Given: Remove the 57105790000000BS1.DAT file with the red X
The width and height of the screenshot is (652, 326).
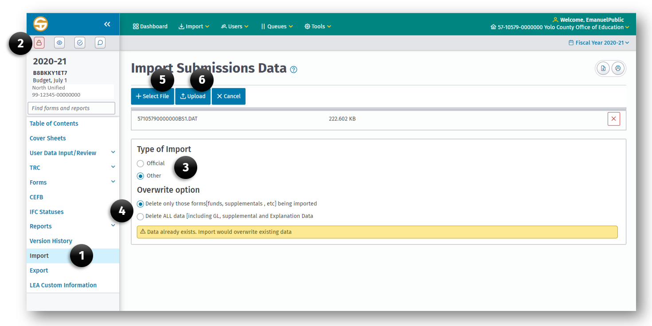Looking at the screenshot, I should (614, 118).
